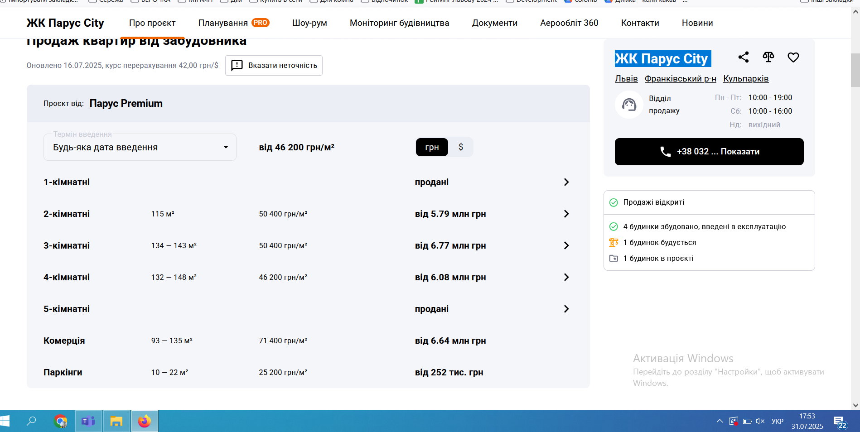Click the Львів location link
This screenshot has width=860, height=432.
click(626, 79)
